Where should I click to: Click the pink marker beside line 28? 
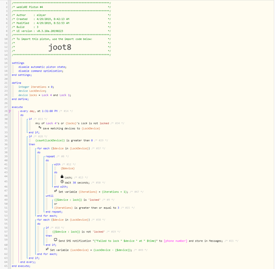pos(10,111)
